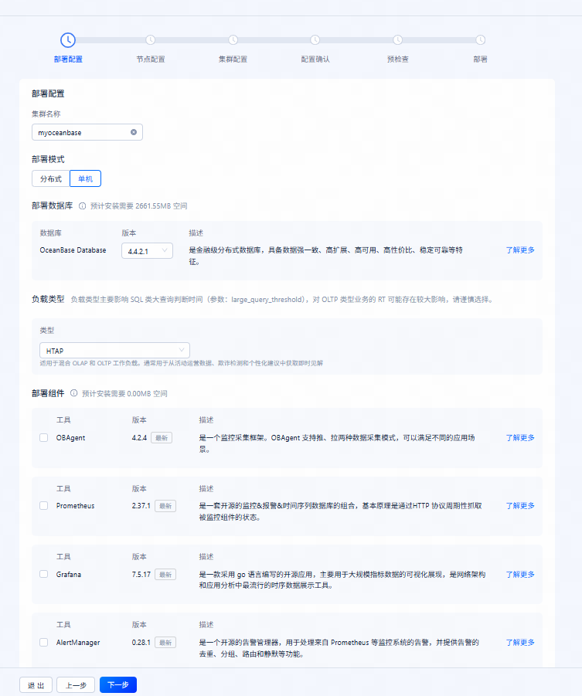Enable the Grafana checkbox

[x=43, y=574]
